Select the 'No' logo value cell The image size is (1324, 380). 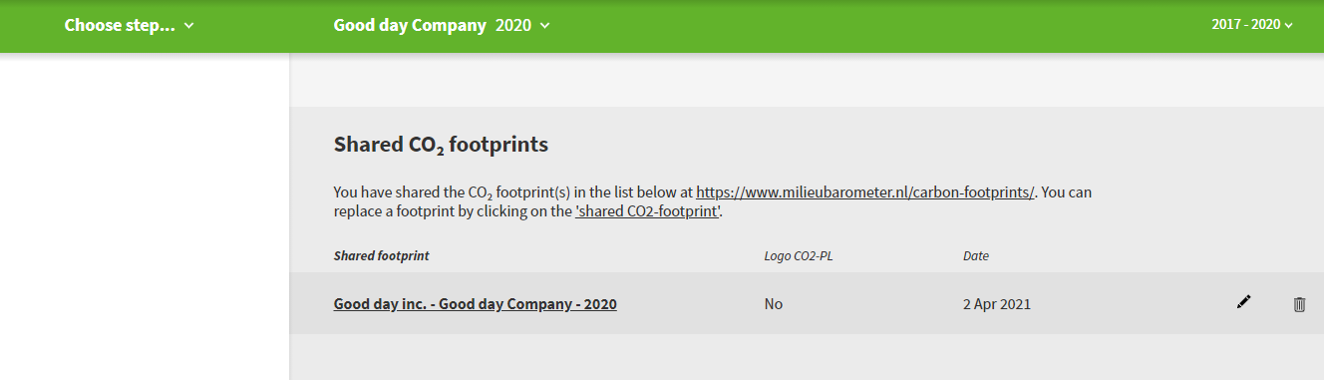coord(774,304)
